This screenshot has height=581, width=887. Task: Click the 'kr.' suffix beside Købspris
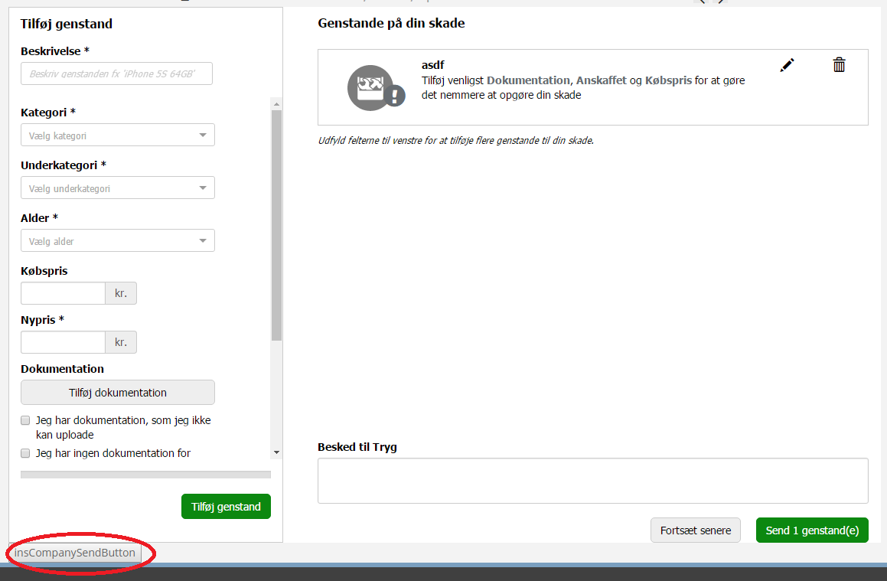[121, 293]
